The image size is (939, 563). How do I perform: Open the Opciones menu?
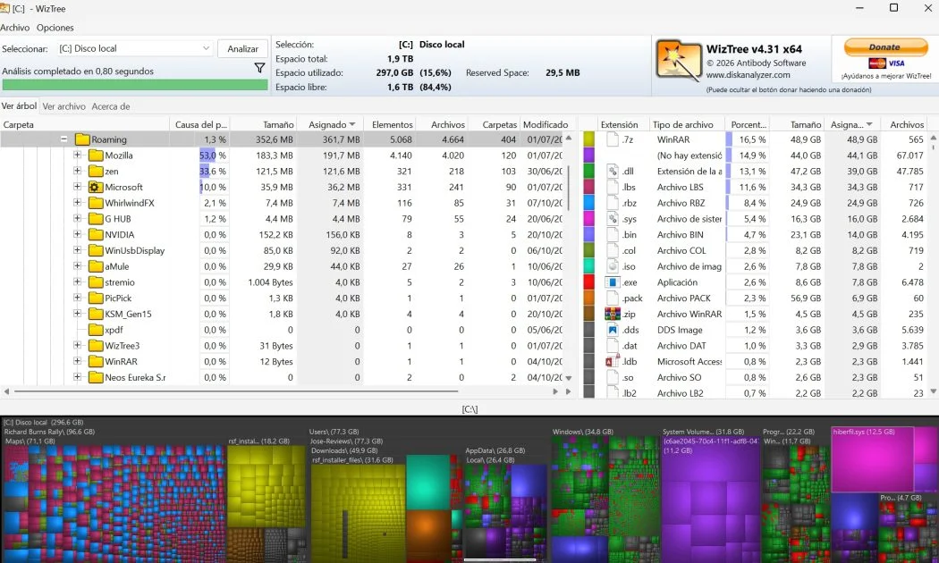(x=55, y=28)
